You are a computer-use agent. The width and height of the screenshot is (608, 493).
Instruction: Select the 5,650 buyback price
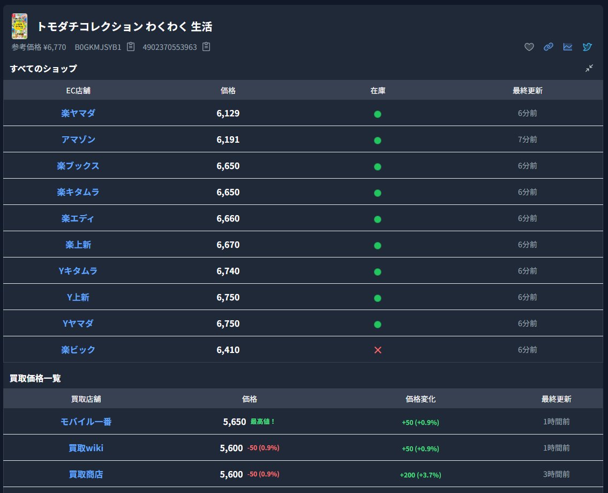[x=235, y=422]
